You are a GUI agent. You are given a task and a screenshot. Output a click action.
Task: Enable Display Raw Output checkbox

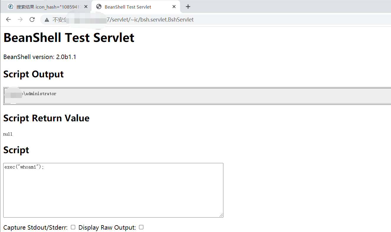click(x=141, y=227)
